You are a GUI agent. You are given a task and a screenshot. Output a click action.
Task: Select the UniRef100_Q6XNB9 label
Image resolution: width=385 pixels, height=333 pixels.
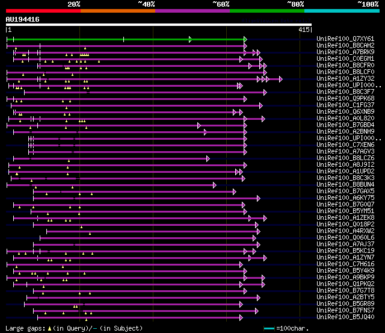(x=345, y=111)
